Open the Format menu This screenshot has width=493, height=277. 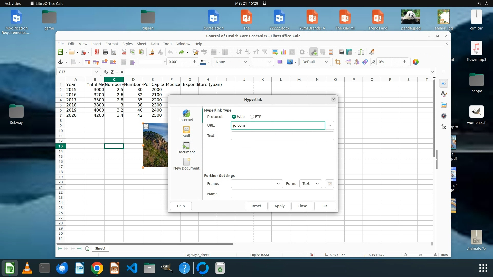(112, 44)
